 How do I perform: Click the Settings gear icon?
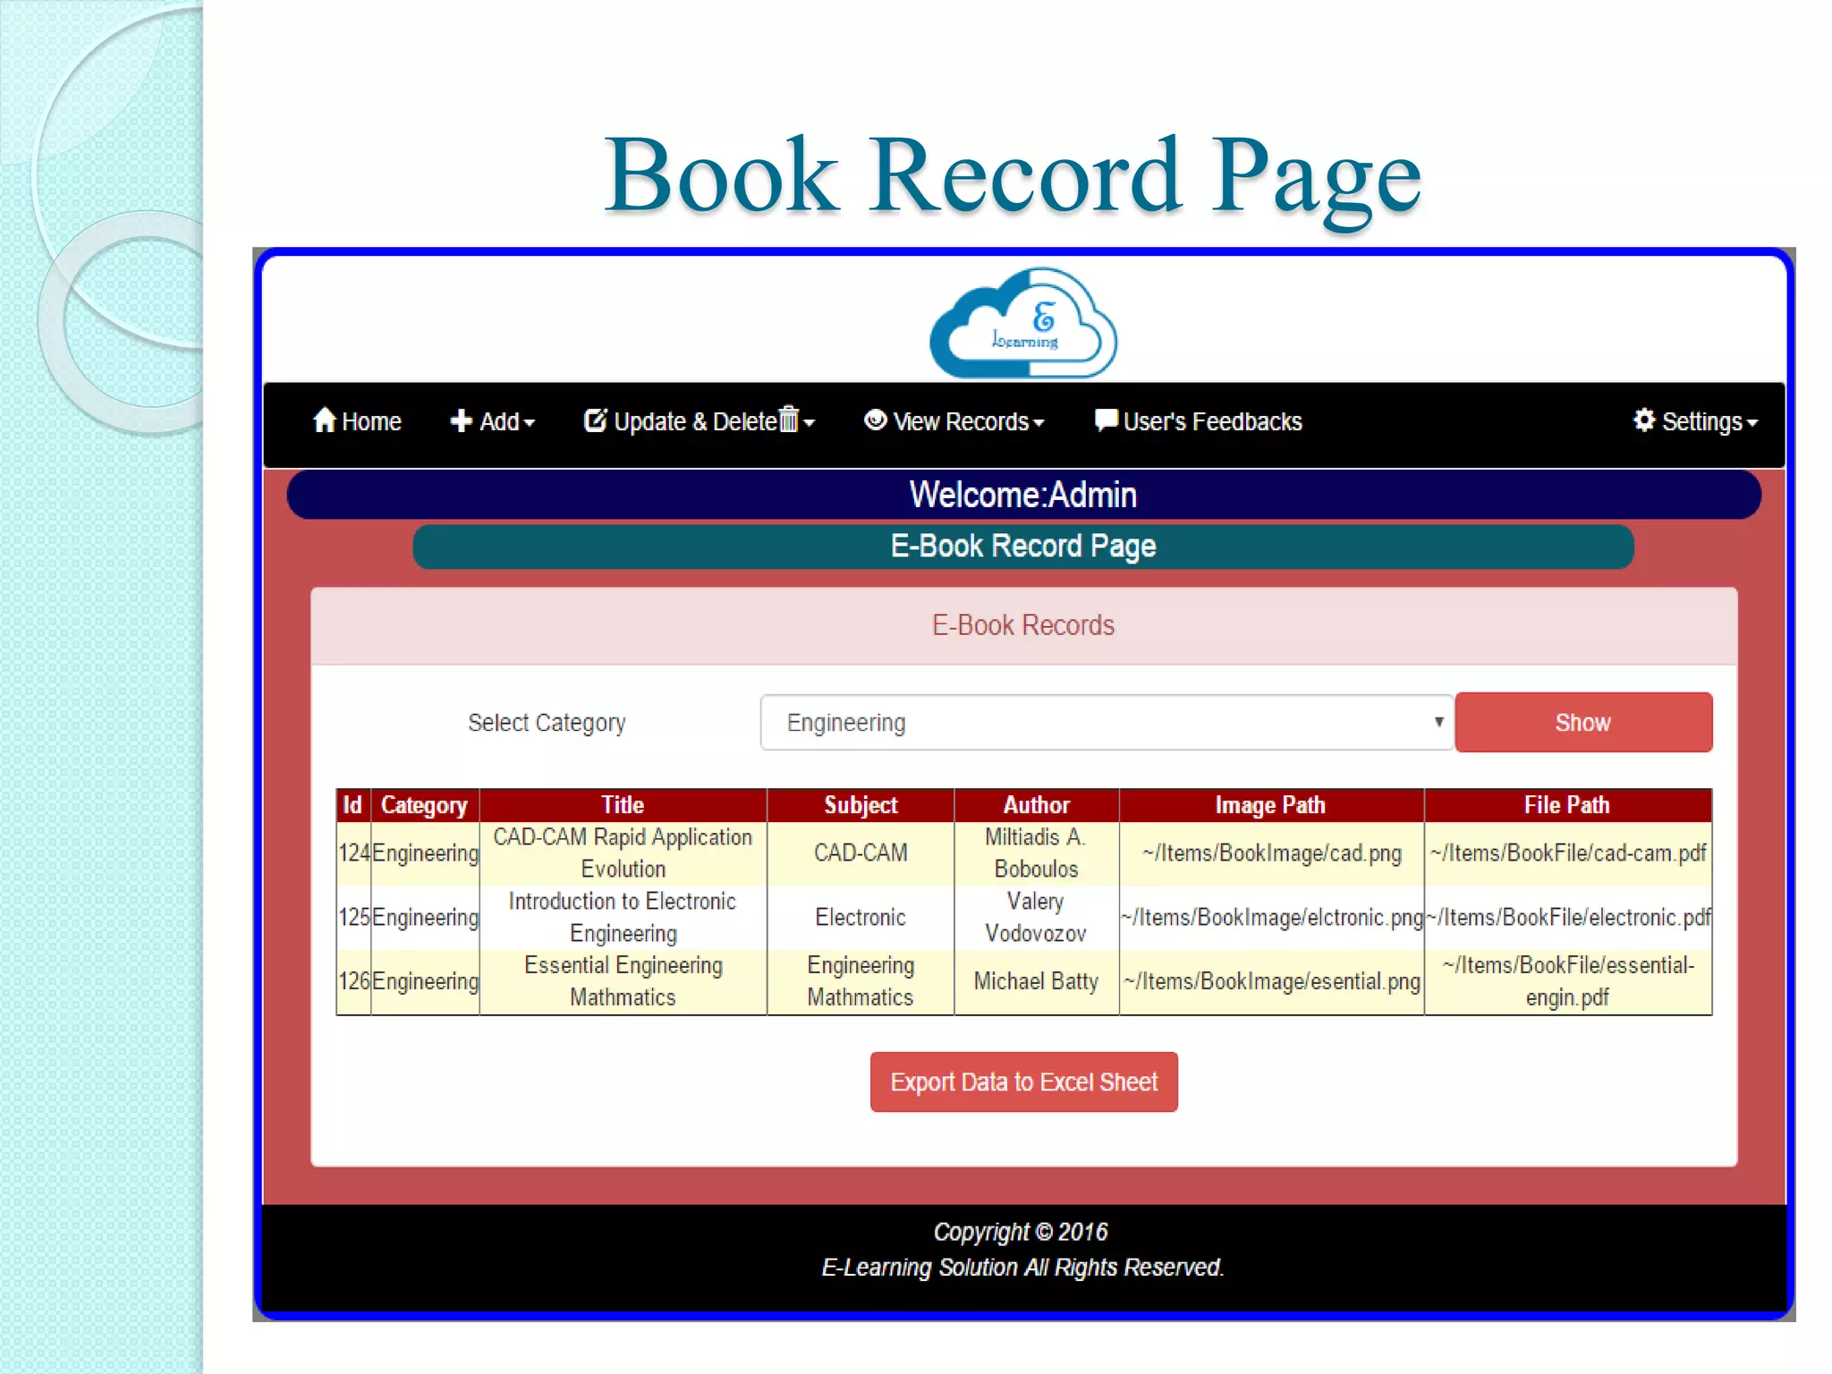coord(1644,420)
